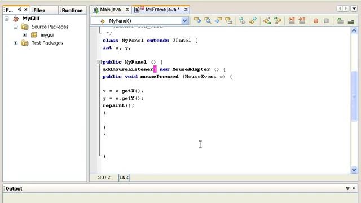
Task: Expand the mygui package node
Action: (x=24, y=35)
